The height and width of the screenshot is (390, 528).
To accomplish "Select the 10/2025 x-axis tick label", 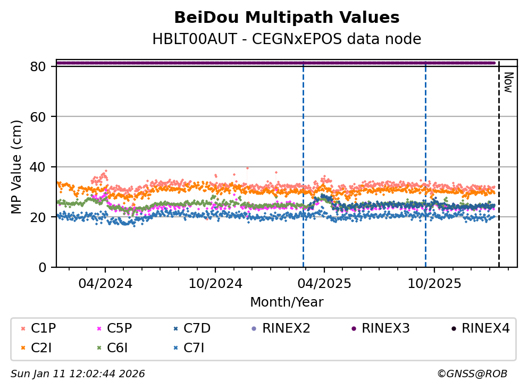I will coord(433,283).
